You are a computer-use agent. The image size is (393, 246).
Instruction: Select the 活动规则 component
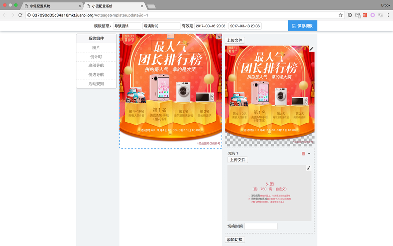(x=96, y=84)
